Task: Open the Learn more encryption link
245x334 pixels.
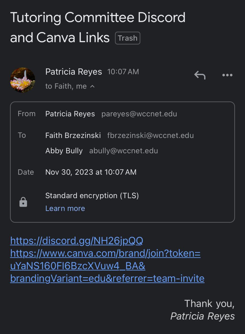Action: (65, 208)
